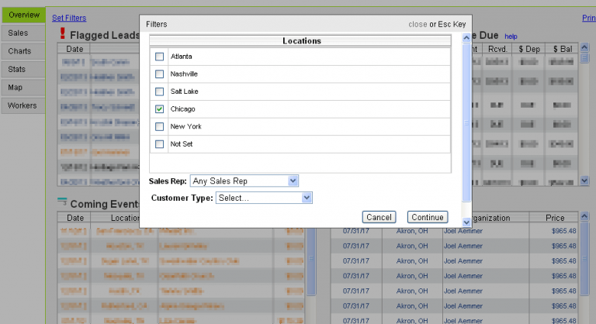Check the Atlanta location checkbox
The height and width of the screenshot is (324, 596).
(x=160, y=57)
